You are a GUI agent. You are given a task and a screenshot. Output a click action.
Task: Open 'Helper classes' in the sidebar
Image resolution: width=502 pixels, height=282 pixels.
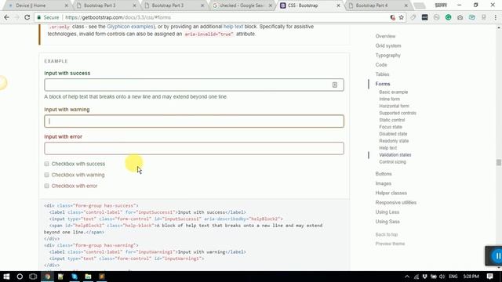[x=391, y=193]
